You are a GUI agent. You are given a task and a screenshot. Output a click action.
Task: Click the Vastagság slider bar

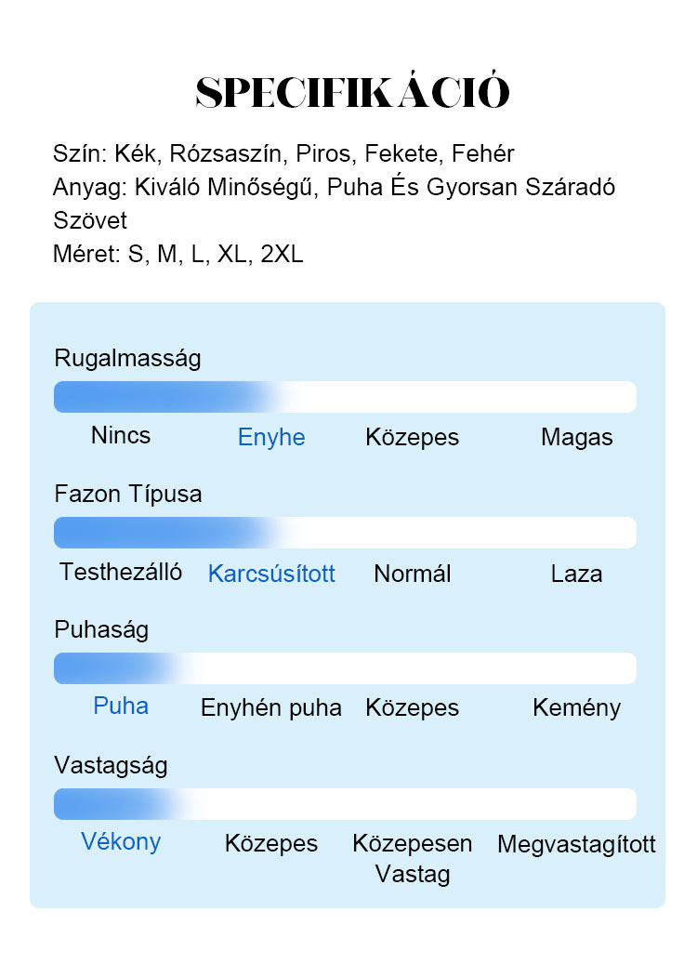345,804
